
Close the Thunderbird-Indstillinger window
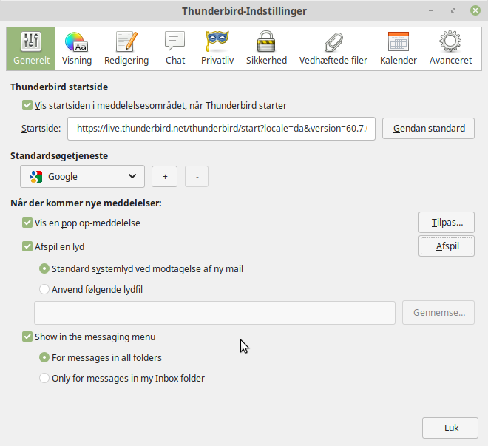[475, 10]
